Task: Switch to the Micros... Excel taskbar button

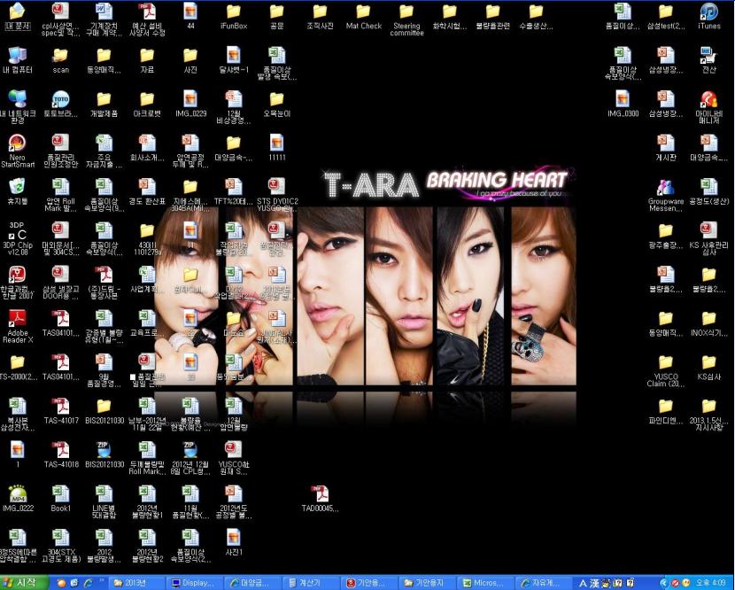Action: [484, 583]
